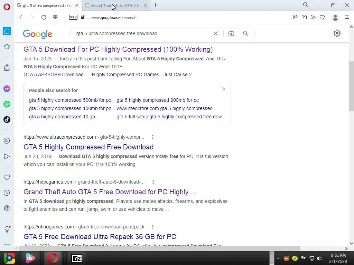Open Highly Compressed PC Games sitelink
This screenshot has width=354, height=265.
[125, 75]
